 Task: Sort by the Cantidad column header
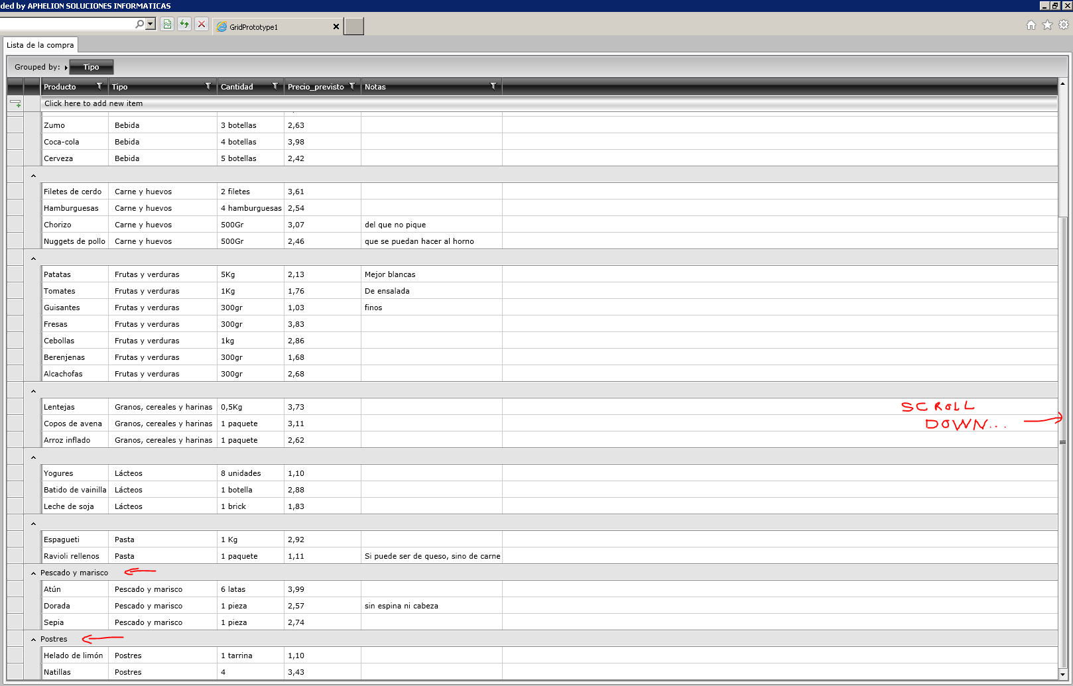click(x=237, y=87)
